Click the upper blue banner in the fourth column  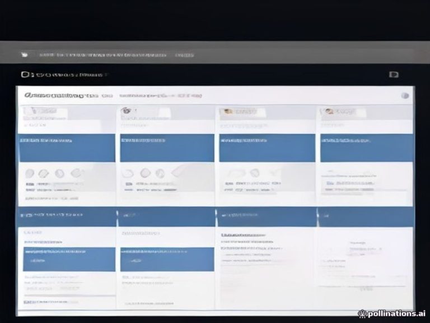pos(367,148)
